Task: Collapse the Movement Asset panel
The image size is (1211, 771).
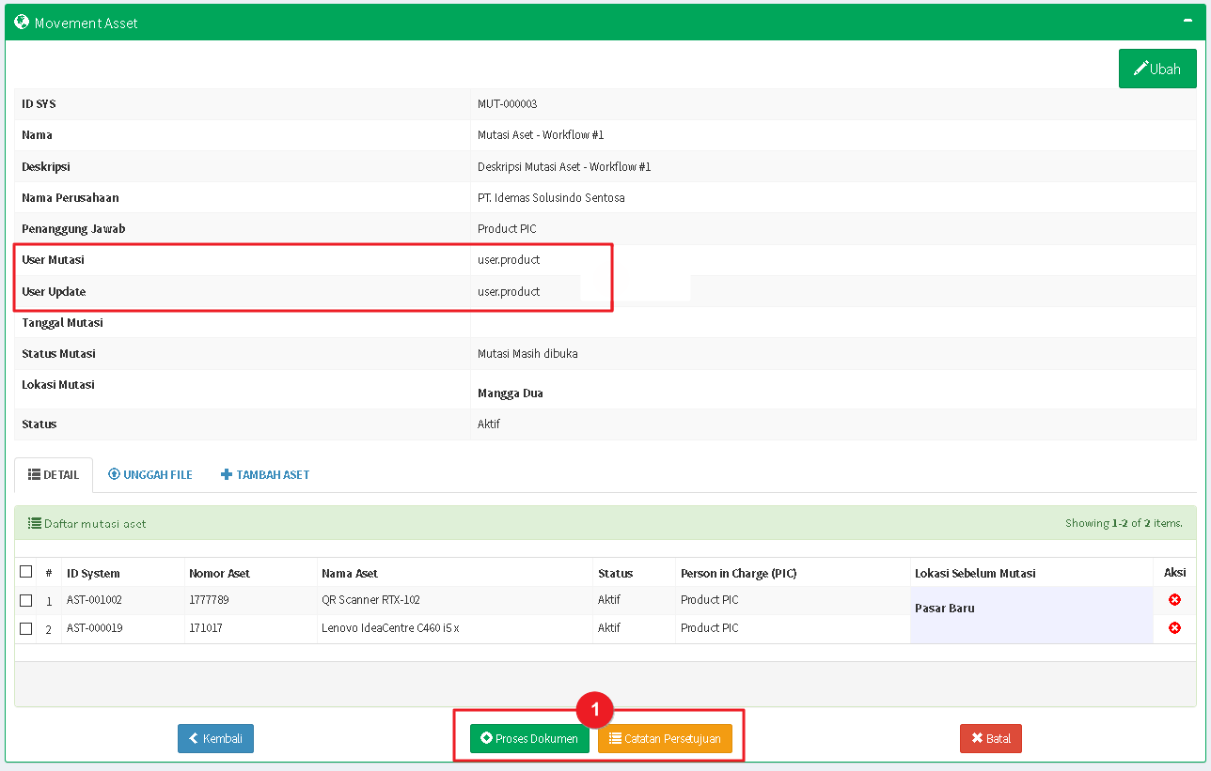Action: (x=1187, y=21)
